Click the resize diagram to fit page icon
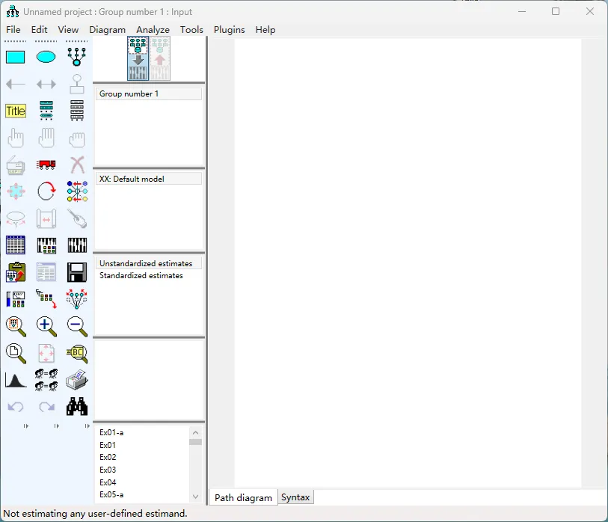The height and width of the screenshot is (522, 608). click(x=46, y=354)
